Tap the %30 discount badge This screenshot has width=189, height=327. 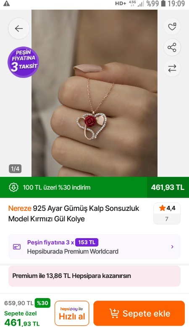(x=42, y=303)
